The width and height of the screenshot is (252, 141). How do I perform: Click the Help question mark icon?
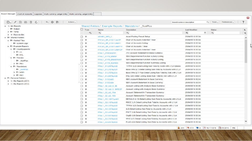pyautogui.click(x=243, y=22)
